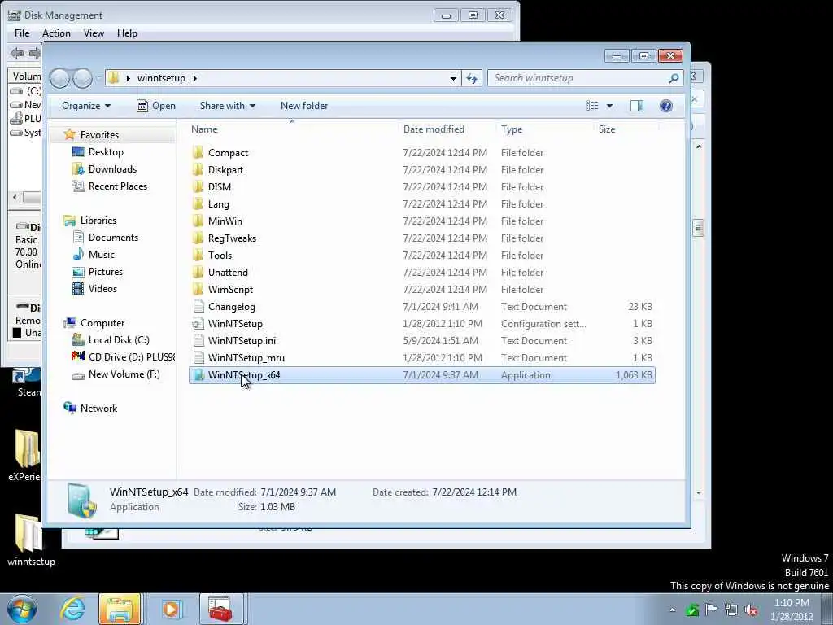Select Local Disk (C:) in navigation pane

point(119,340)
